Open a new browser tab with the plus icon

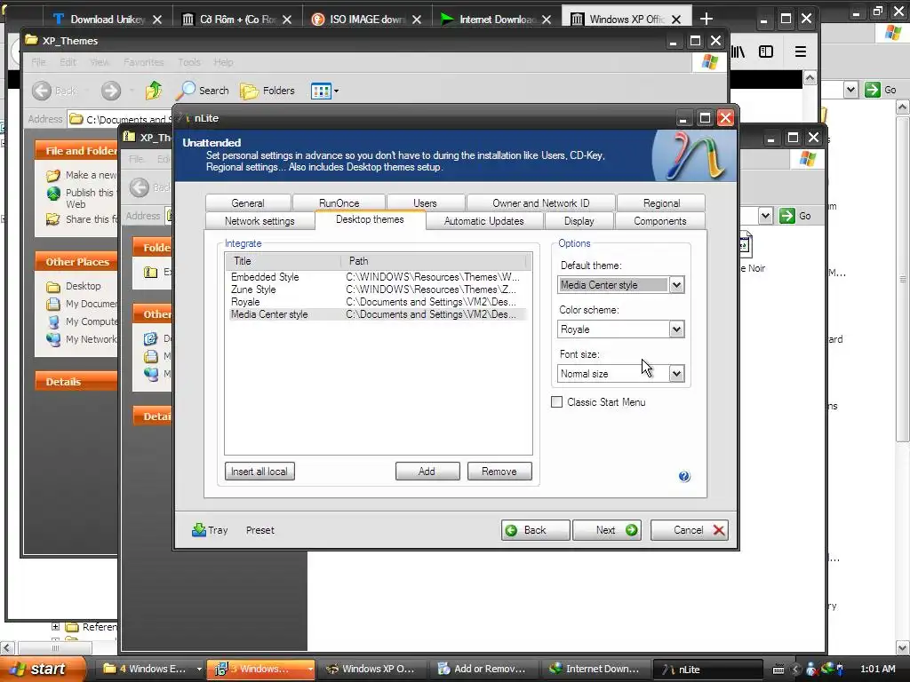706,20
